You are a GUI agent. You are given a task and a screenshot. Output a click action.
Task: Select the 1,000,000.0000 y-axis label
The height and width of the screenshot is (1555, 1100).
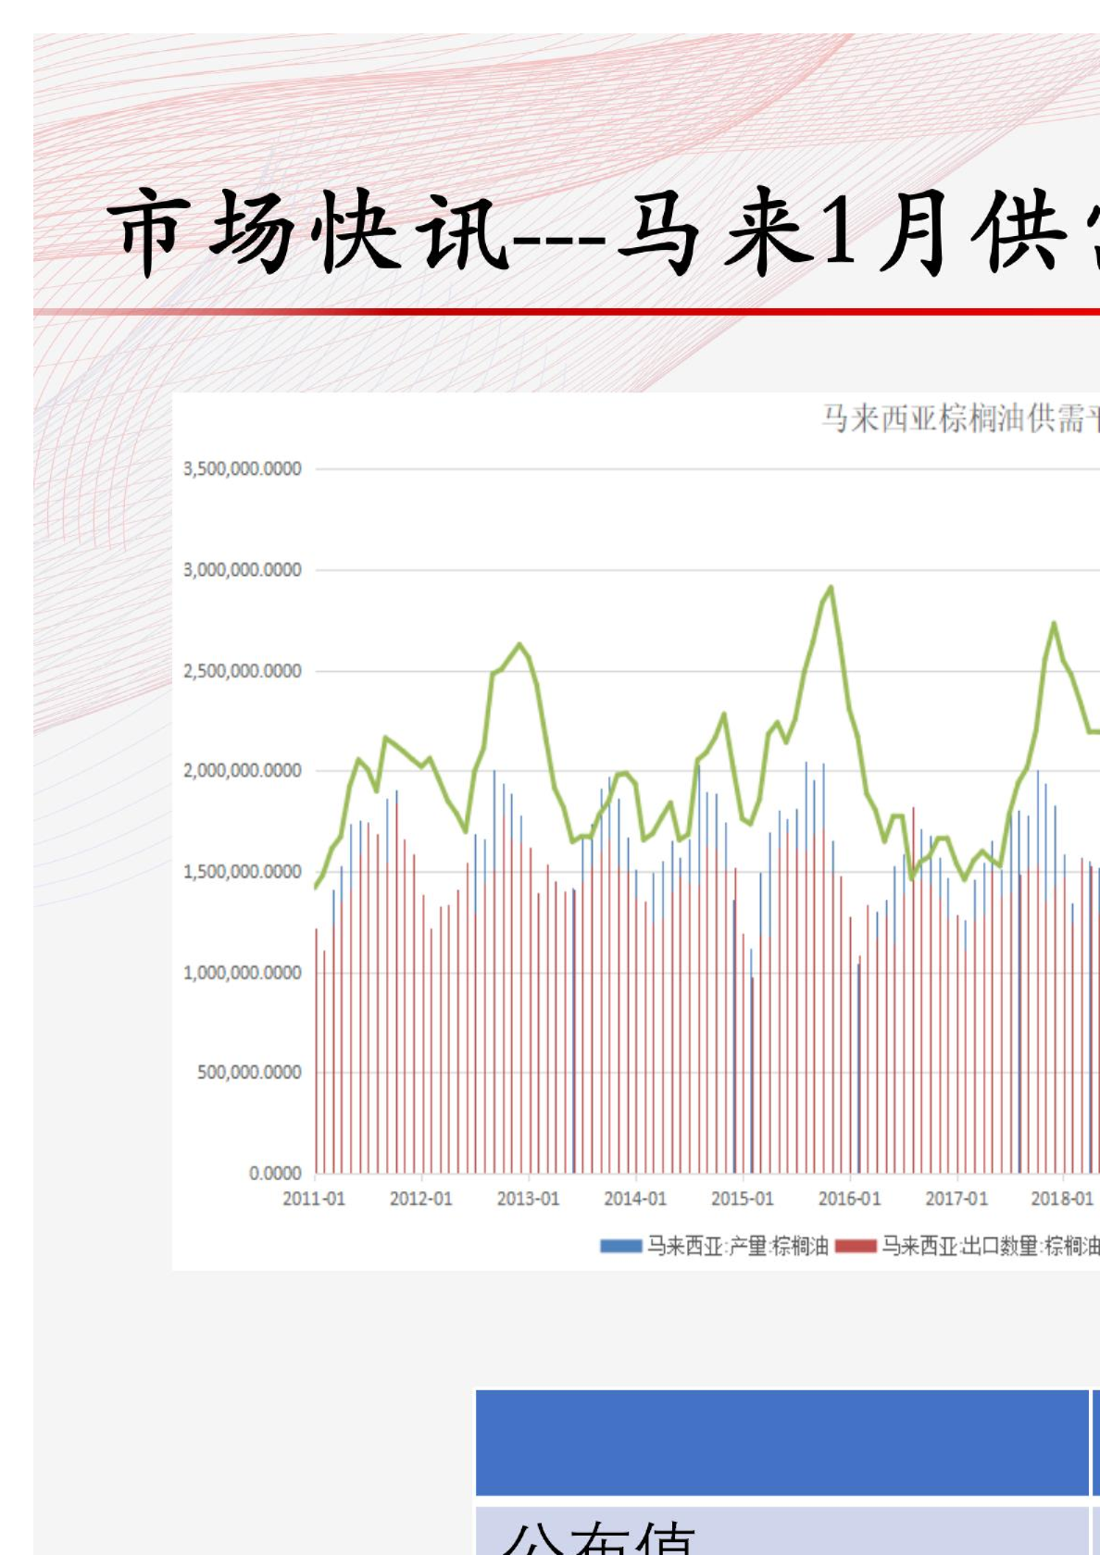click(243, 973)
